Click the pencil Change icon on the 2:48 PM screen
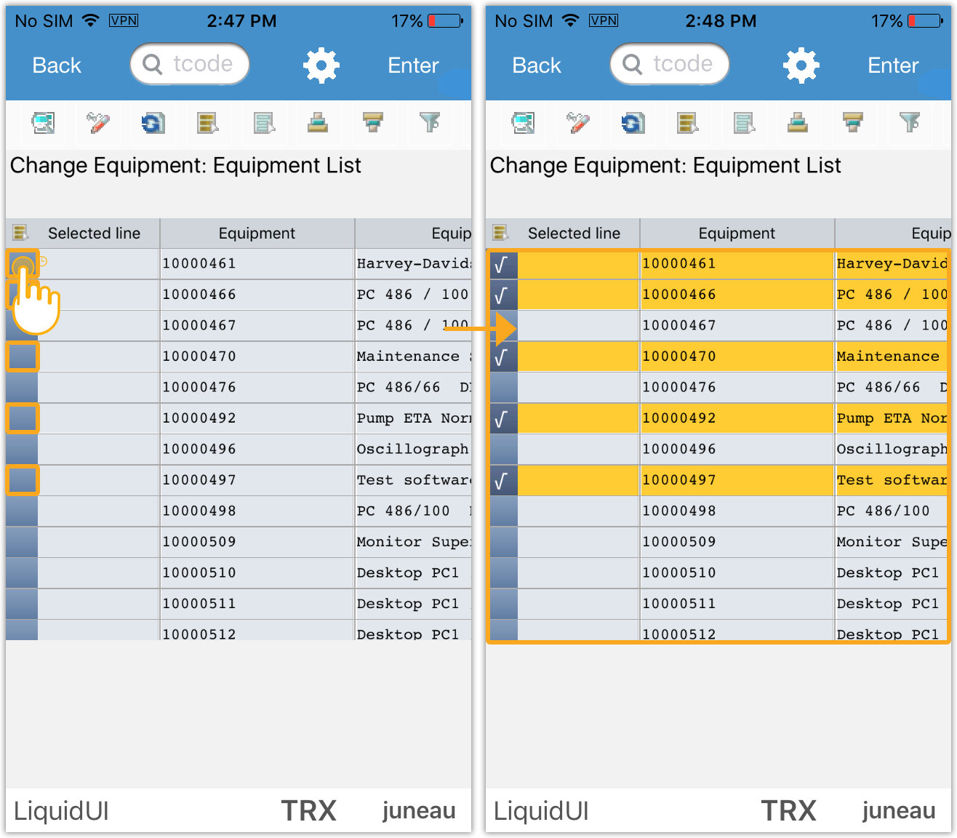957x838 pixels. coord(578,123)
